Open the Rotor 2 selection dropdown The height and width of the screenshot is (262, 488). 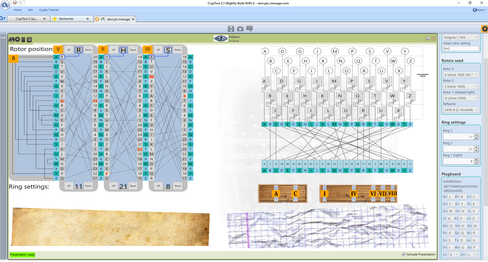(x=461, y=86)
